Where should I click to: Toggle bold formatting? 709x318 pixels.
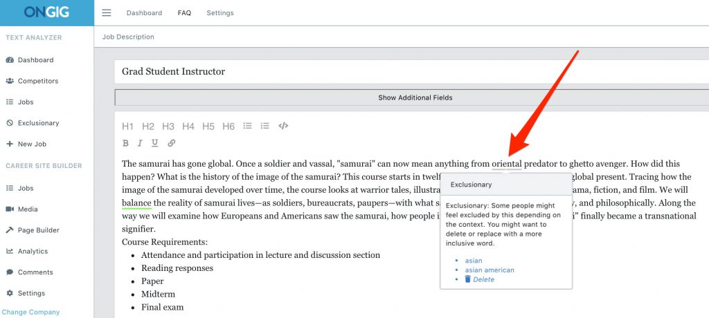tap(126, 143)
